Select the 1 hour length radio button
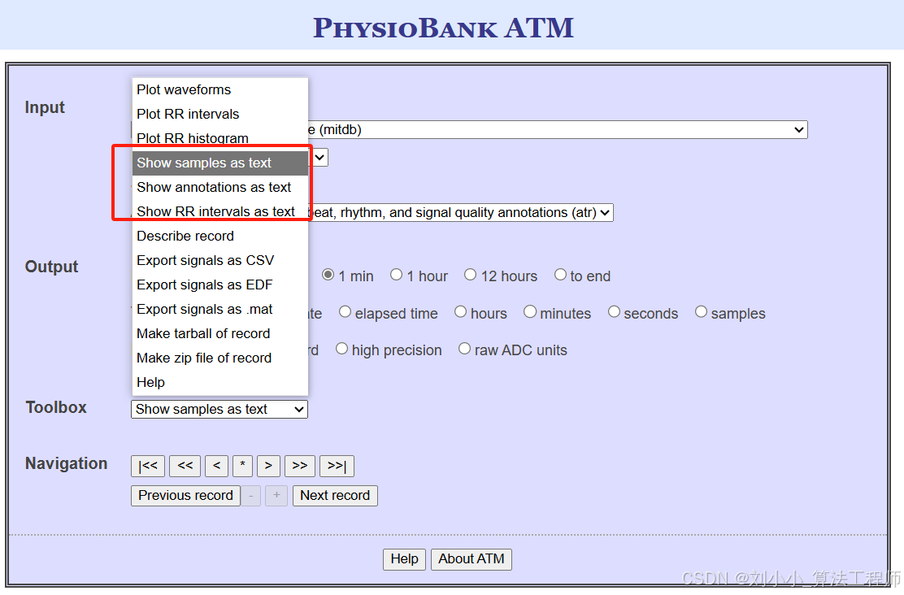This screenshot has width=904, height=595. tap(396, 275)
